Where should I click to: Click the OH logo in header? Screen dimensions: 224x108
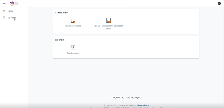coord(14,3)
